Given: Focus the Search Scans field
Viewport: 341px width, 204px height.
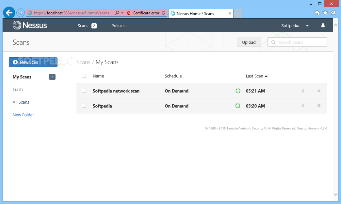Looking at the screenshot, I should [x=297, y=42].
